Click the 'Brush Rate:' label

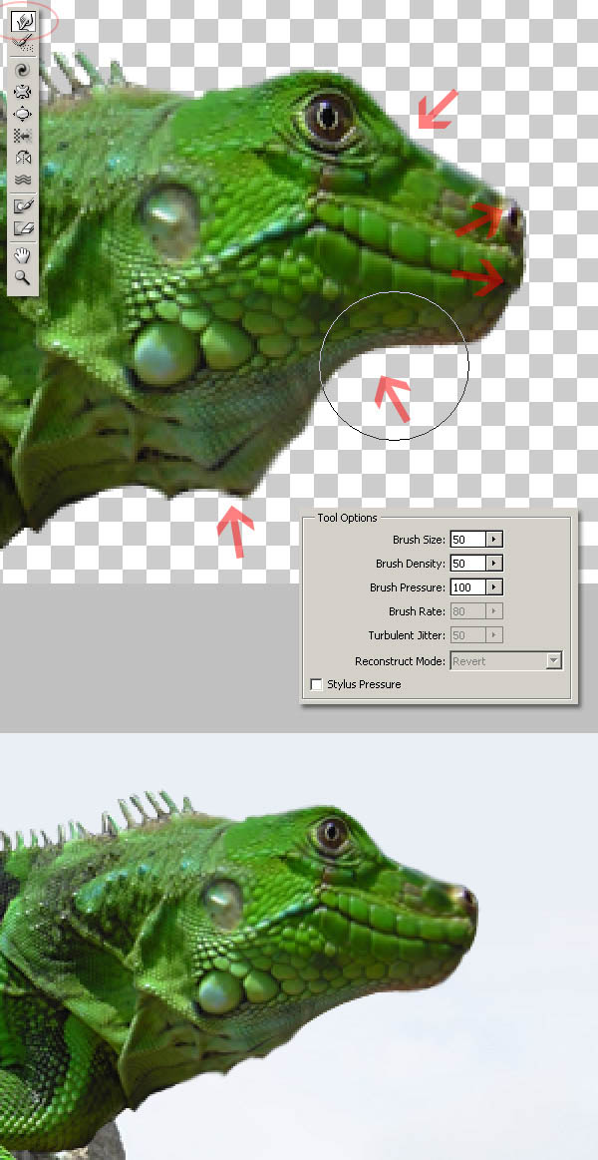coord(417,611)
